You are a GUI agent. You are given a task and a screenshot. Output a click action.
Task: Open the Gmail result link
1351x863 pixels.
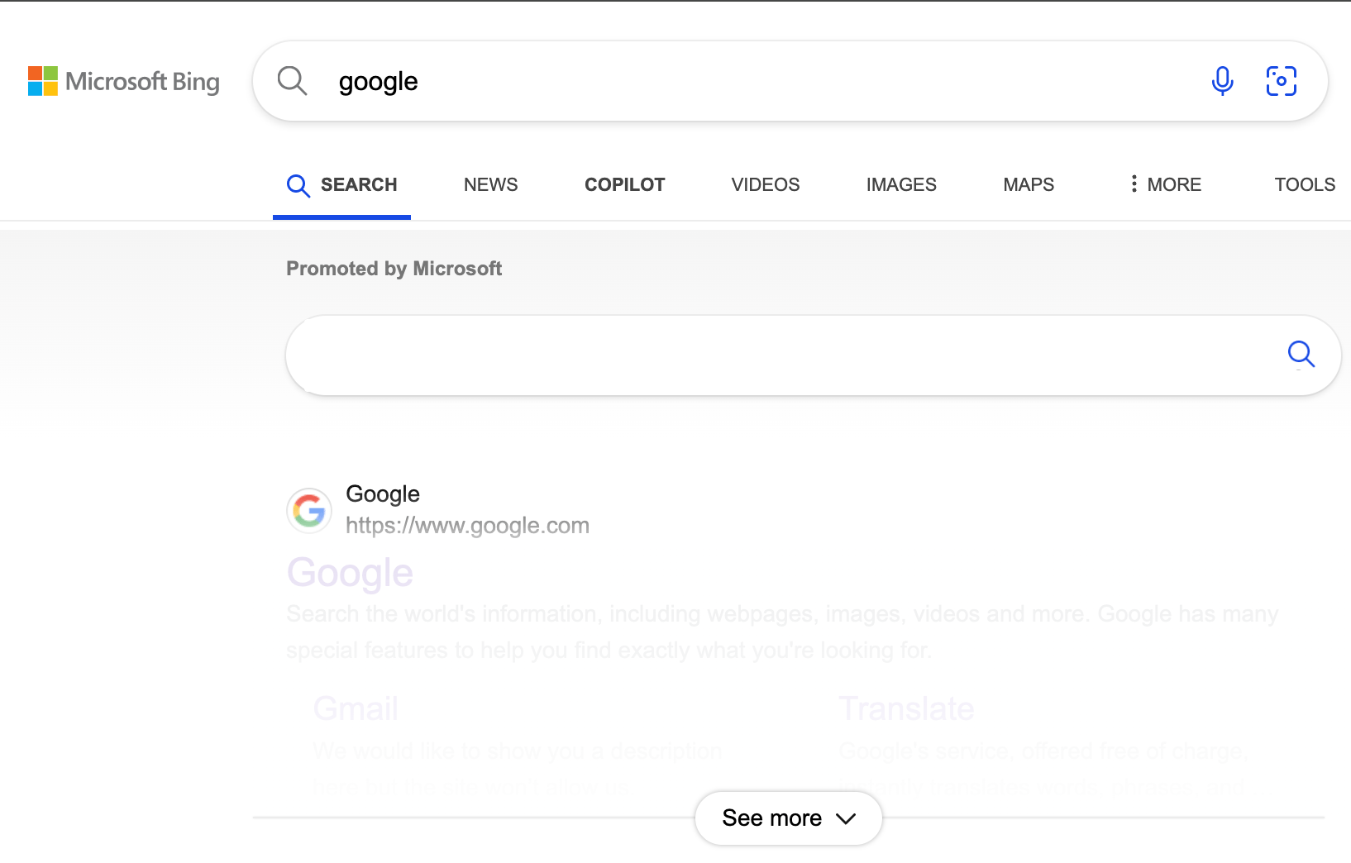[x=355, y=708]
